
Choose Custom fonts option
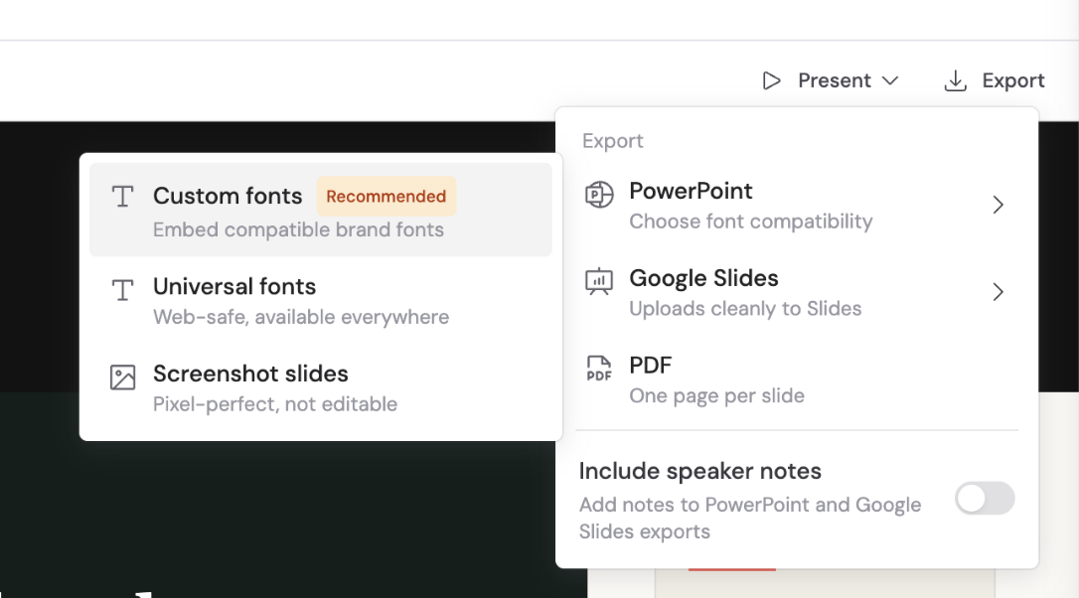pos(321,210)
